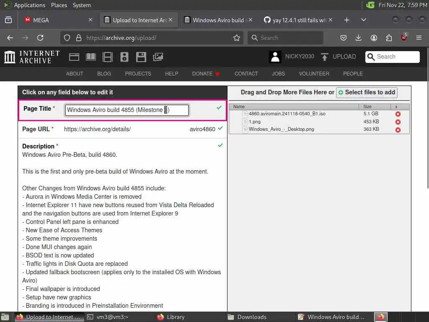Click the NICKY2030 user avatar icon

click(275, 57)
